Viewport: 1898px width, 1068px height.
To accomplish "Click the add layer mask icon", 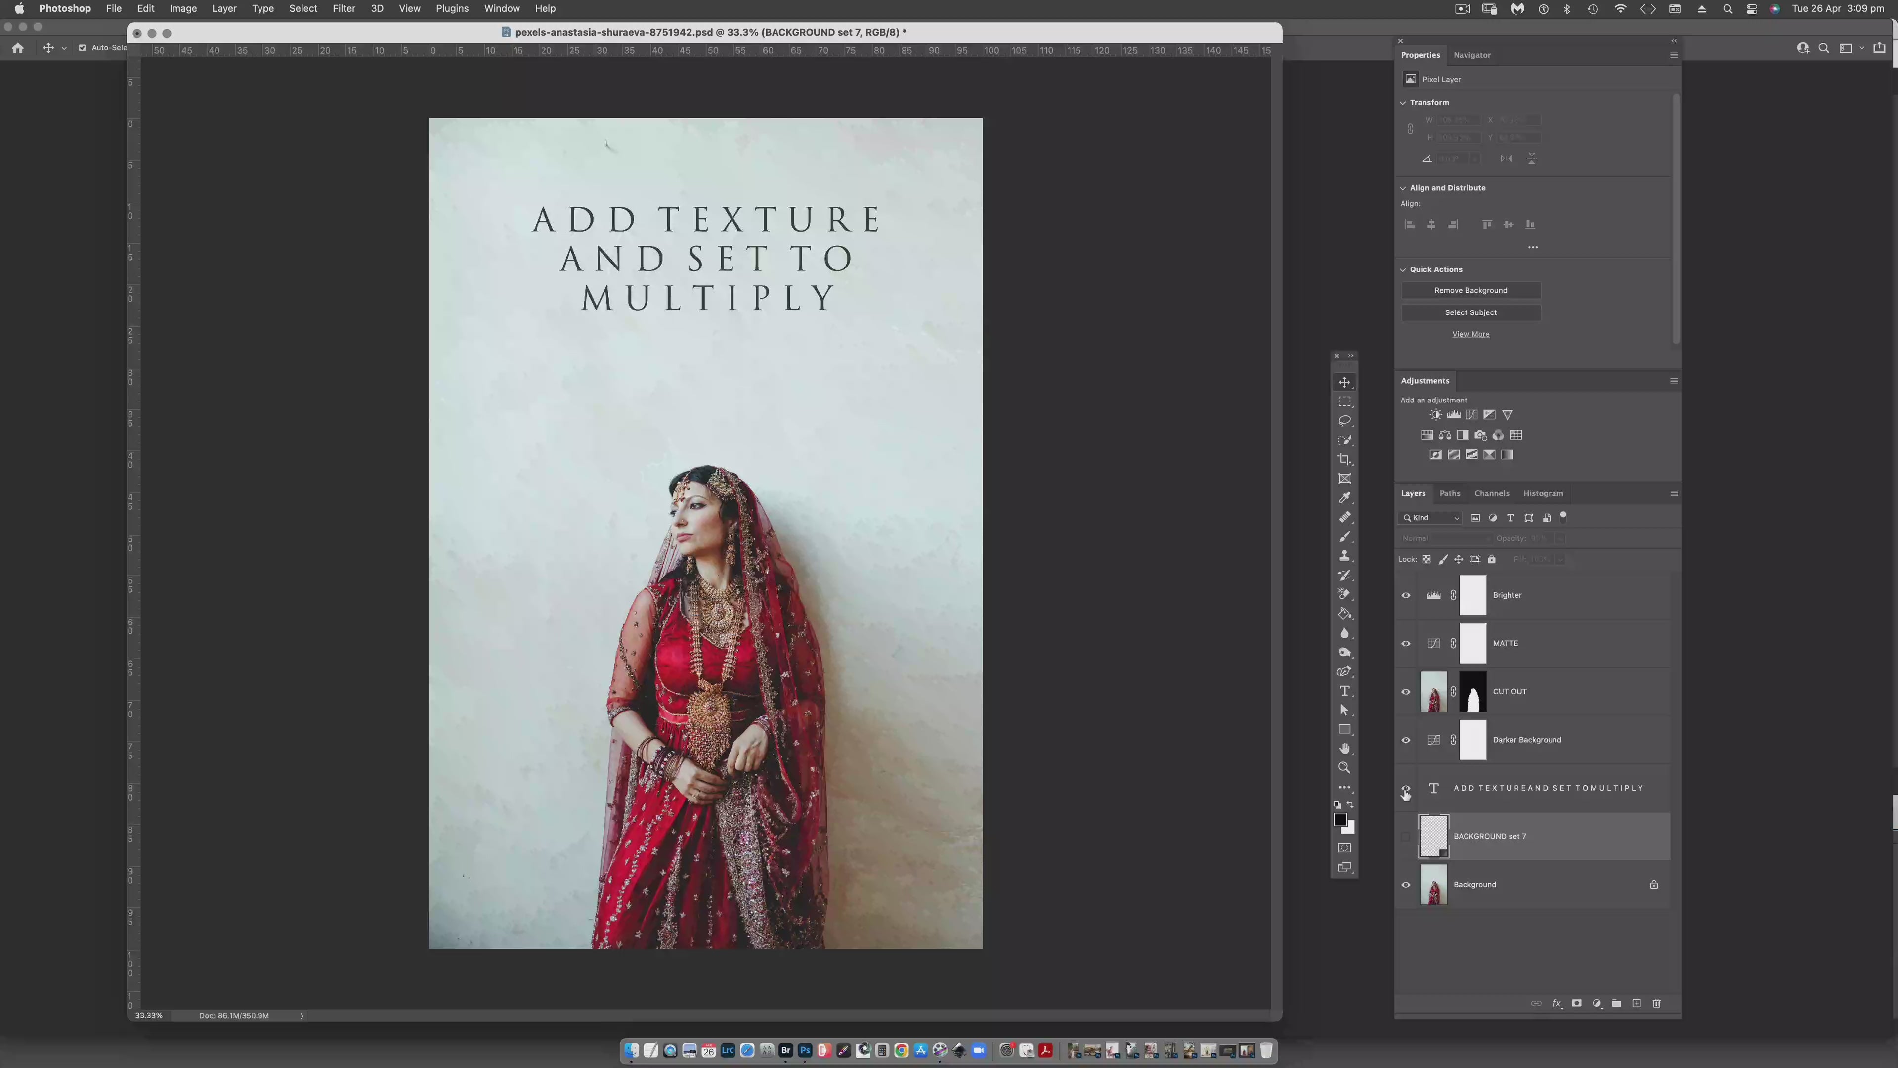I will (x=1577, y=1003).
